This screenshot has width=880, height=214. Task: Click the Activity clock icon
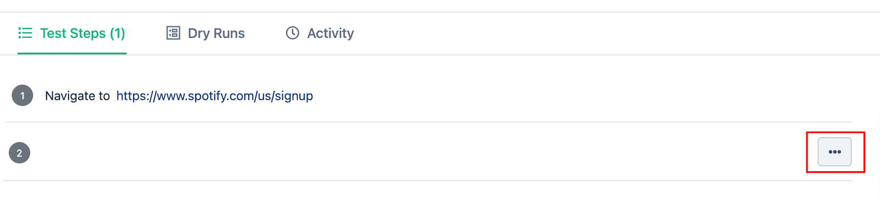(293, 33)
